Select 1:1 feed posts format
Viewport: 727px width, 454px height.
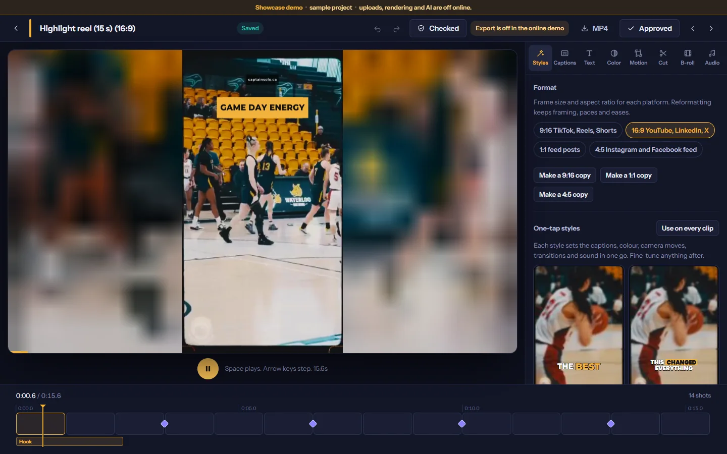coord(559,149)
